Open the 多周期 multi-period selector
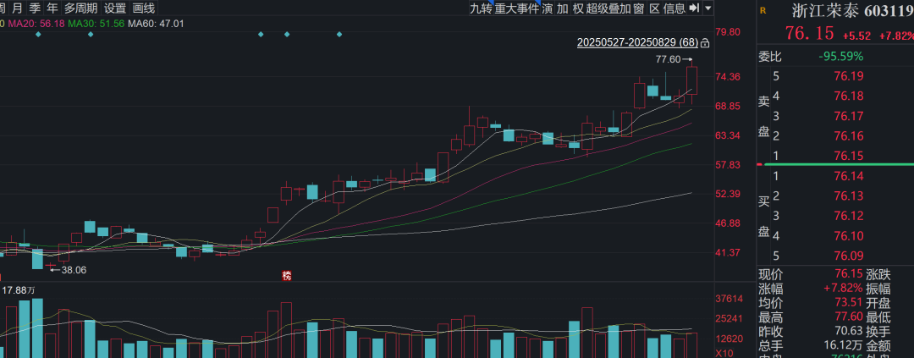Screen dimensions: 914x358 point(81,8)
